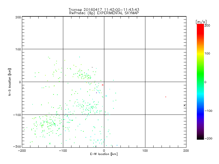Click the E-W location axis label
This screenshot has width=219, height=164.
pyautogui.click(x=104, y=154)
